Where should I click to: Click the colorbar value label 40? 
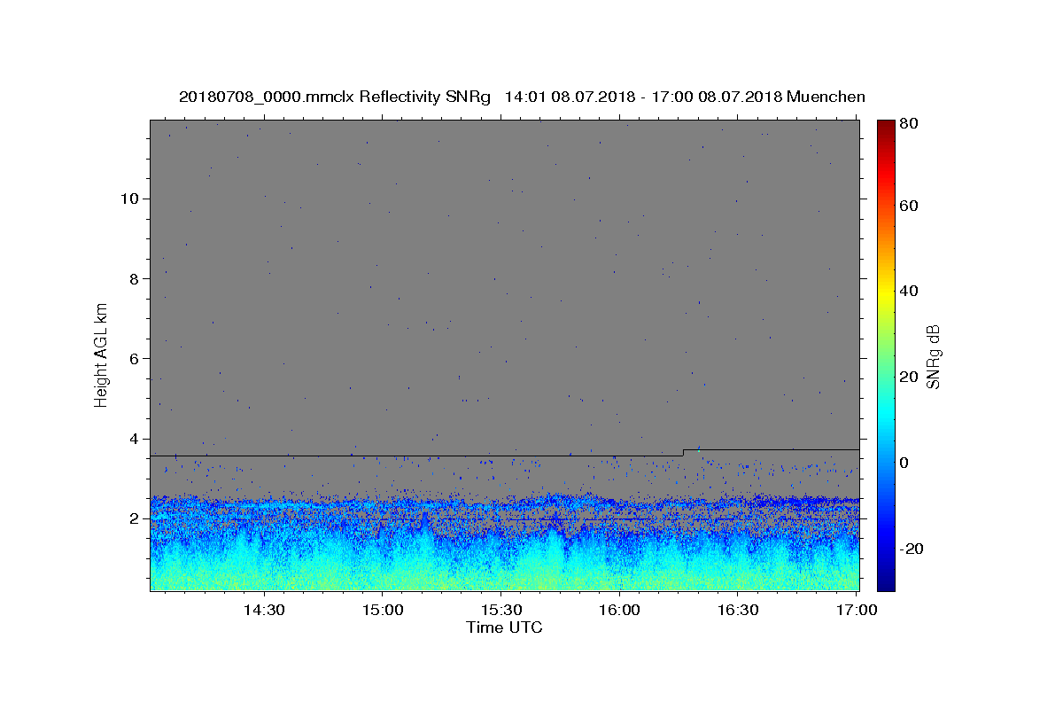(909, 291)
